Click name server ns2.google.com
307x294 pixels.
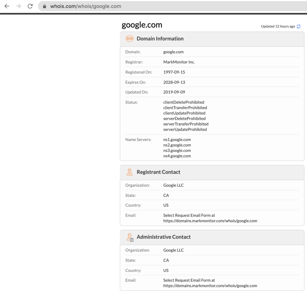(177, 145)
